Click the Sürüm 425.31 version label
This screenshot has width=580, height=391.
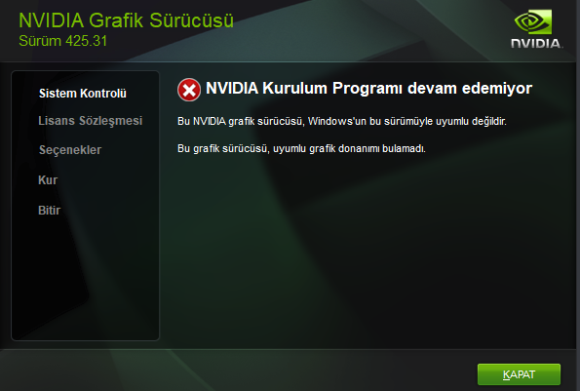click(63, 41)
